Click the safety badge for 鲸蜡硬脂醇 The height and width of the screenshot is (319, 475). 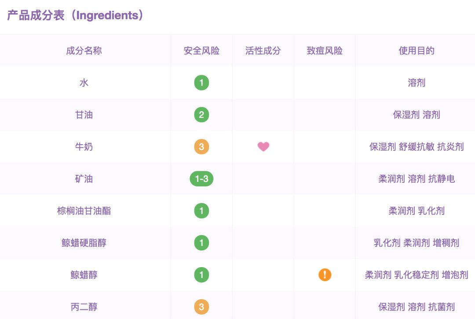tap(201, 243)
